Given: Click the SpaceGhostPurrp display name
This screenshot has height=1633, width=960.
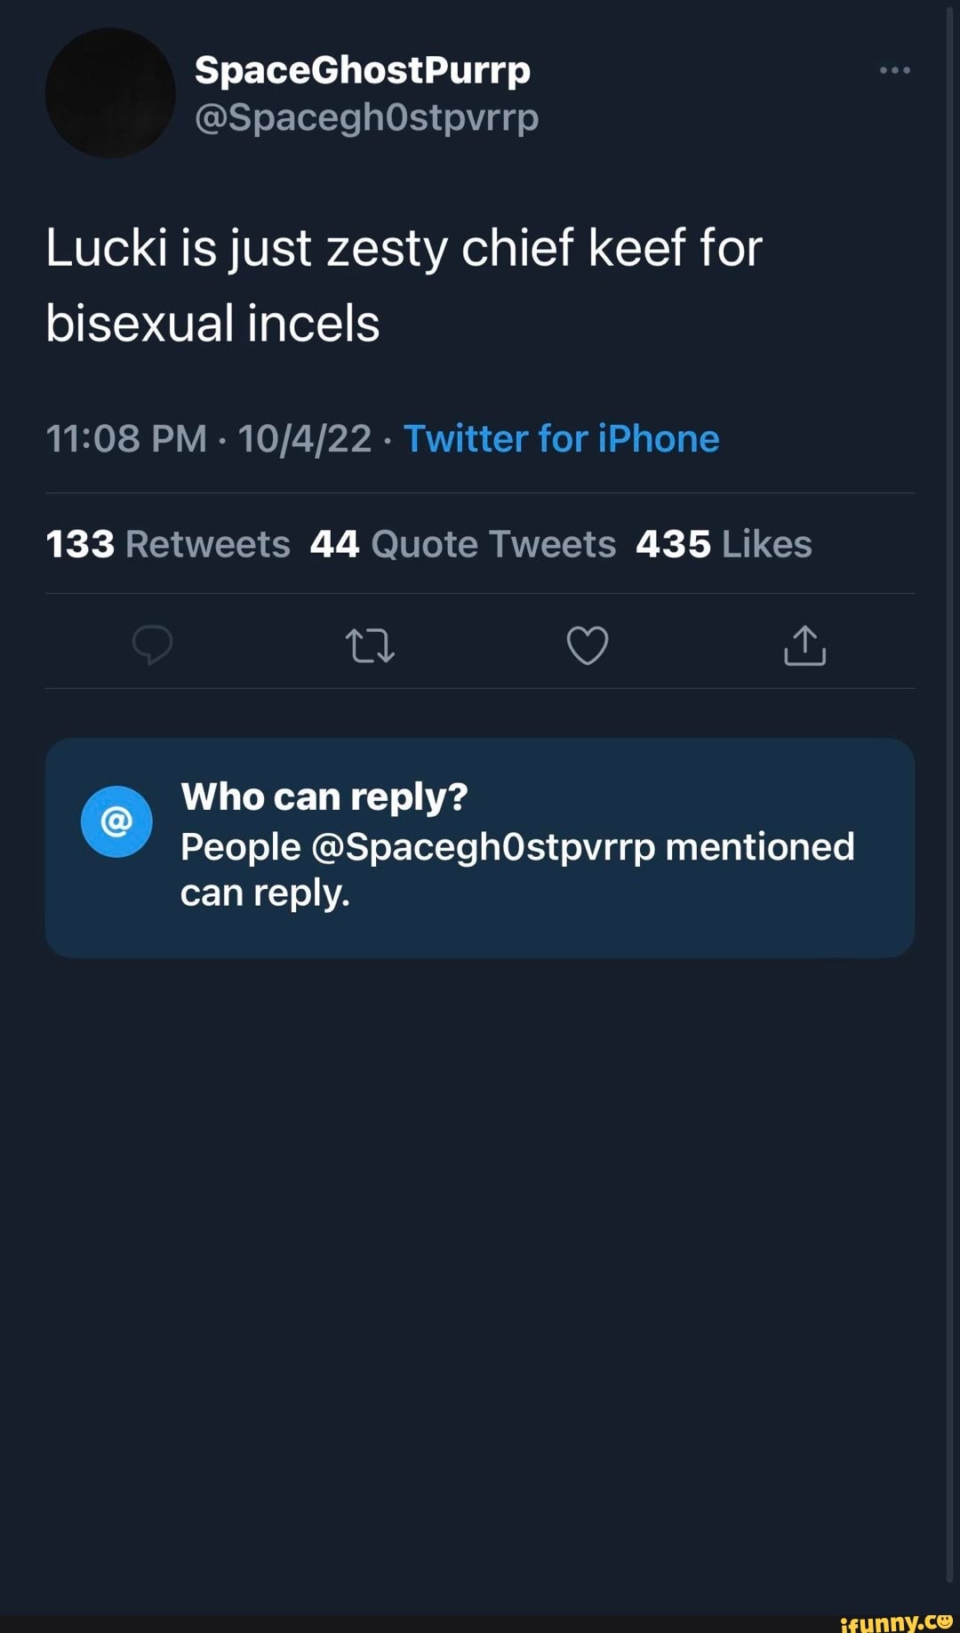Looking at the screenshot, I should click(x=362, y=69).
